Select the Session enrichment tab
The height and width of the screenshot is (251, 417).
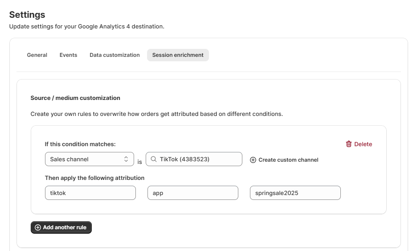(x=178, y=55)
